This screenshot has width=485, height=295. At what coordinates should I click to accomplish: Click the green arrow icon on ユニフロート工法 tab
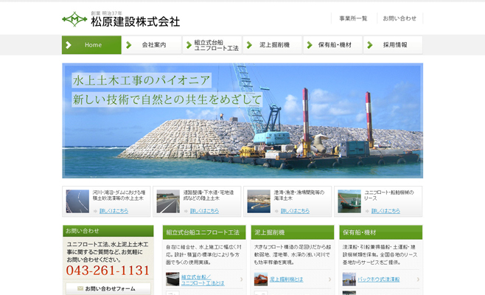click(189, 45)
